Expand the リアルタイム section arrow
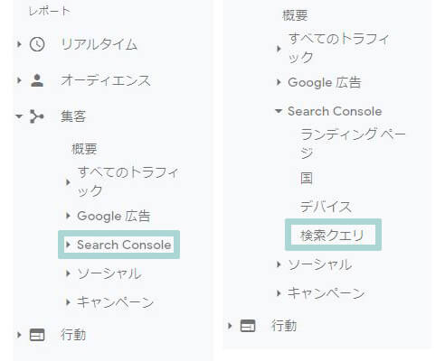This screenshot has width=445, height=361. 19,44
